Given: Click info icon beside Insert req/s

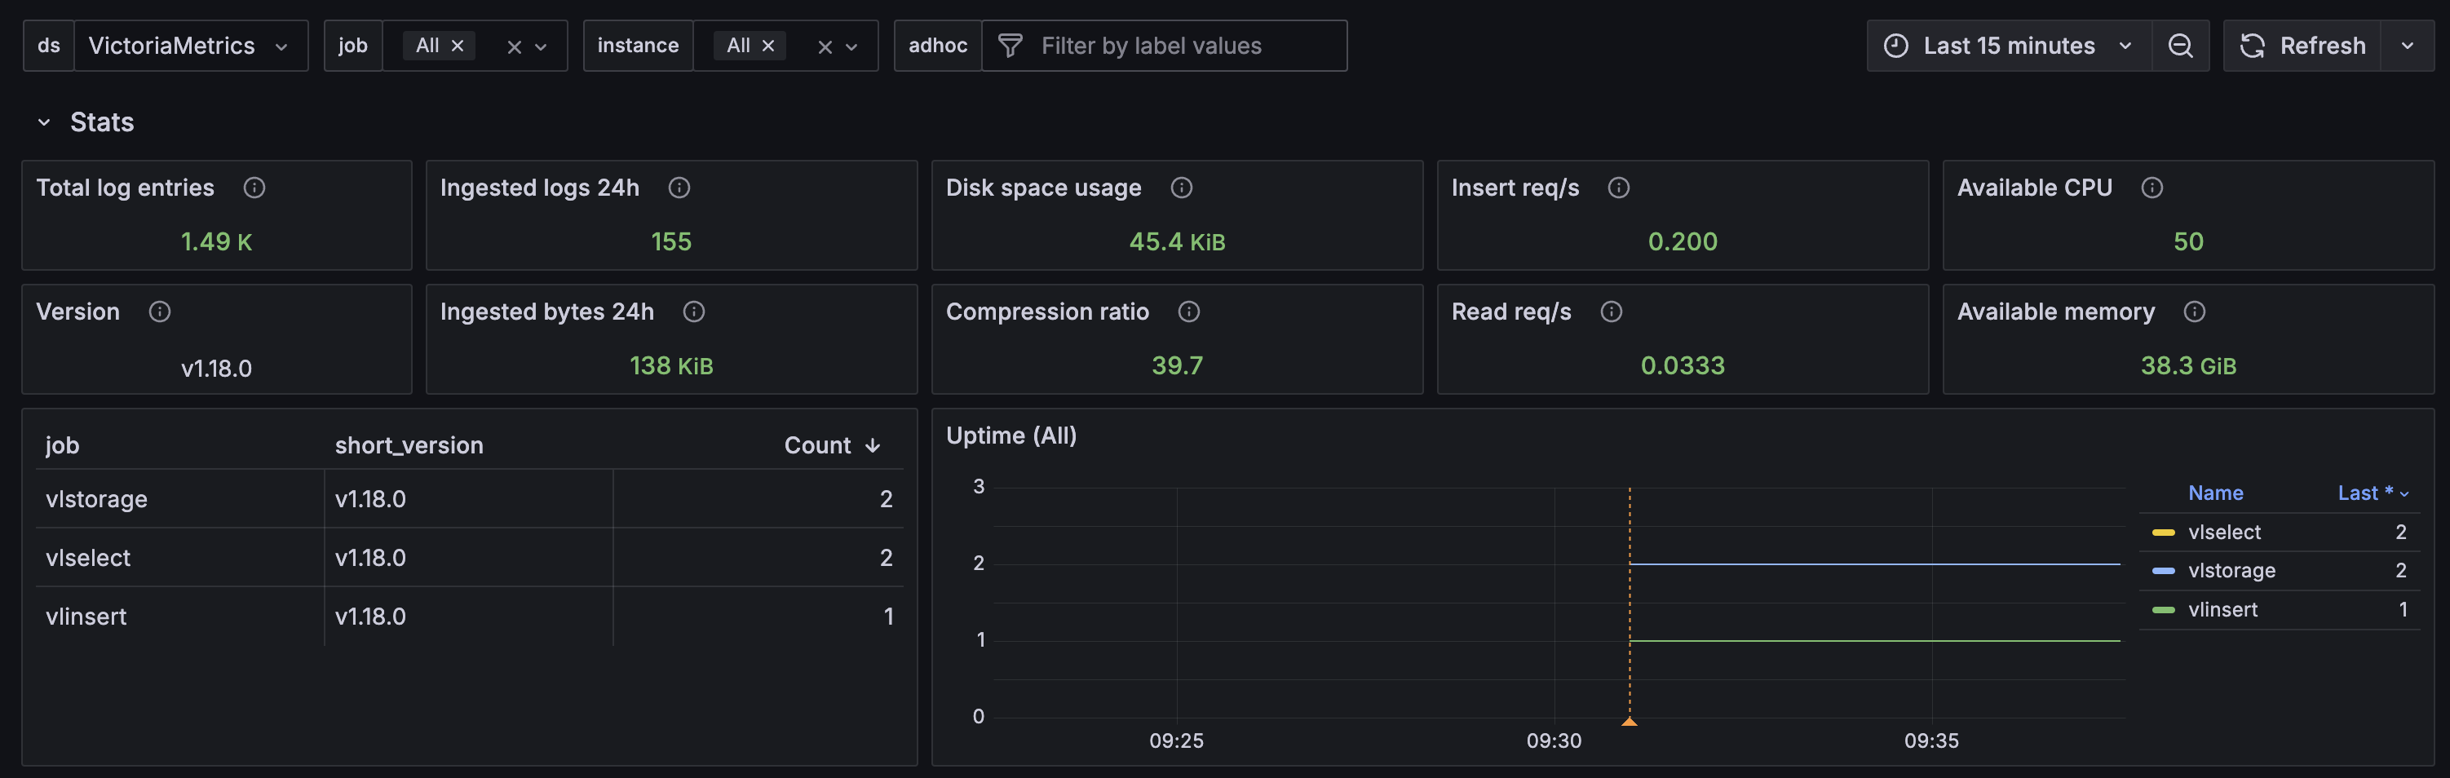Looking at the screenshot, I should coord(1619,188).
